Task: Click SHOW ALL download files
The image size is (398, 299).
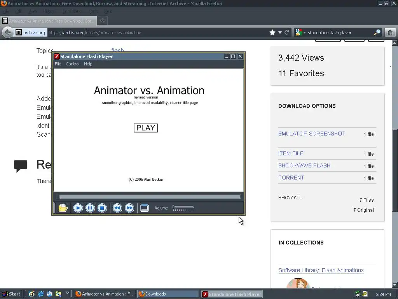Action: 290,198
